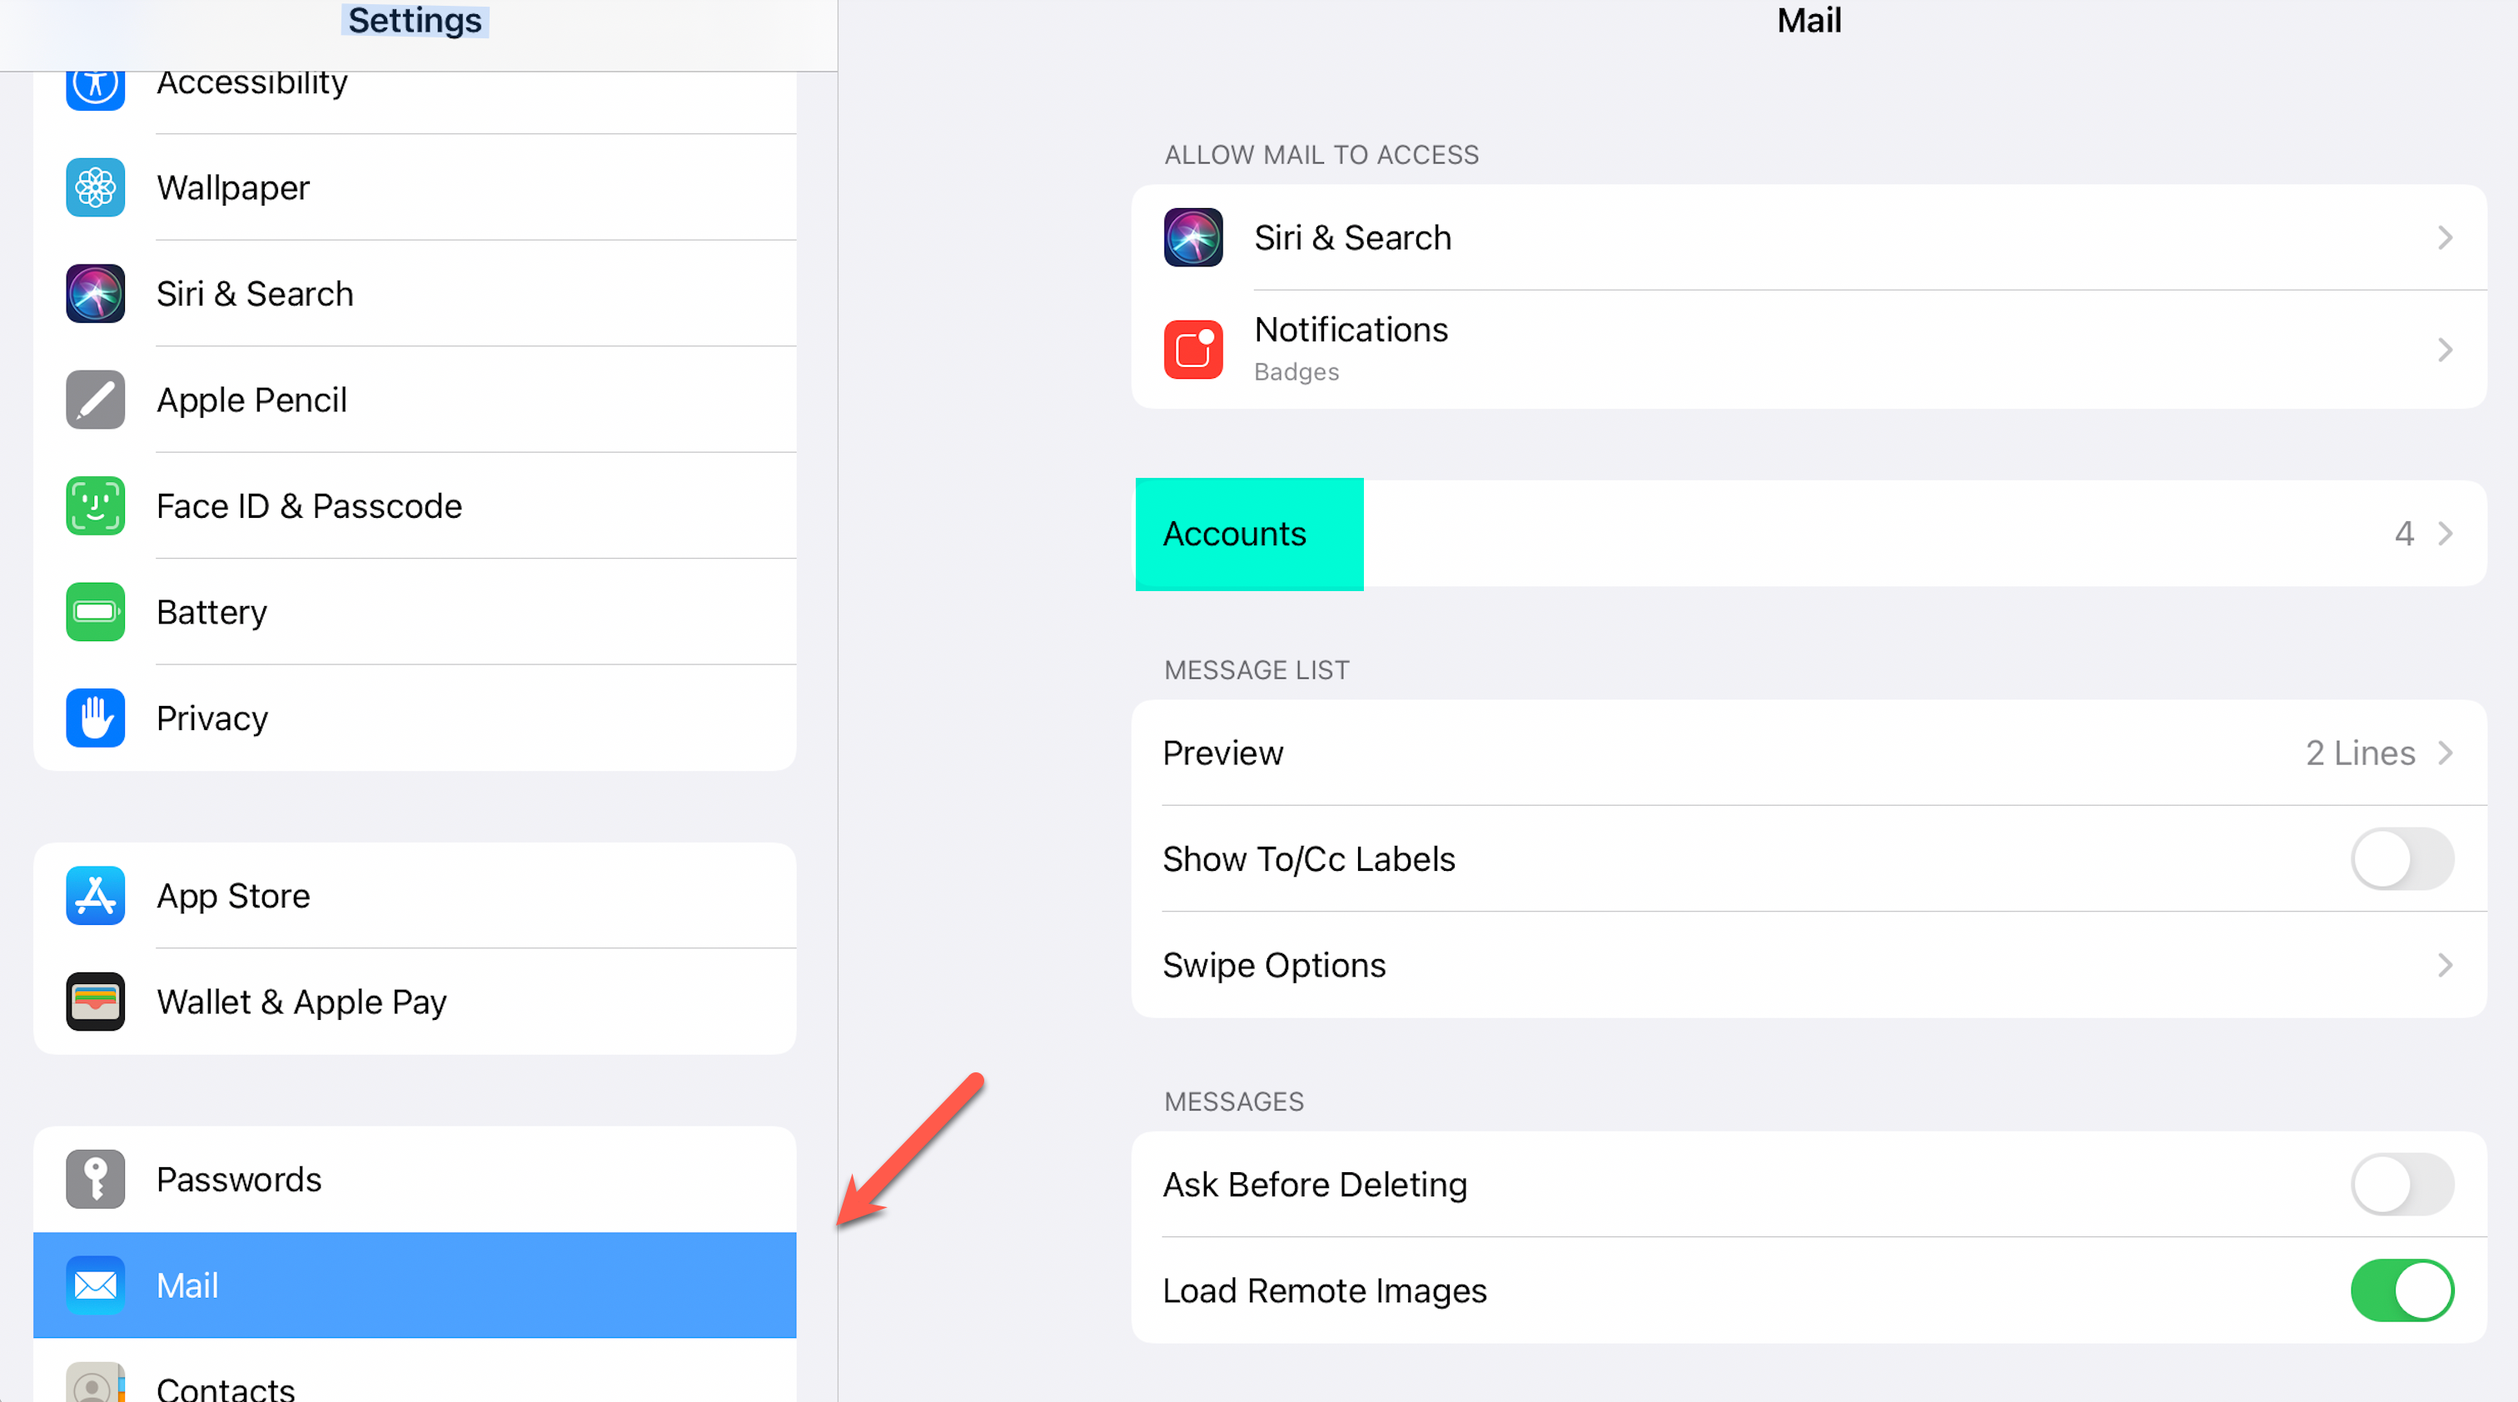Open the Accounts label
The height and width of the screenshot is (1402, 2518).
click(1233, 534)
